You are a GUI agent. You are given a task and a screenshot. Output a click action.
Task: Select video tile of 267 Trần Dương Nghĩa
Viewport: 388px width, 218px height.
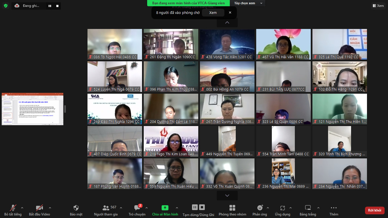tap(227, 109)
